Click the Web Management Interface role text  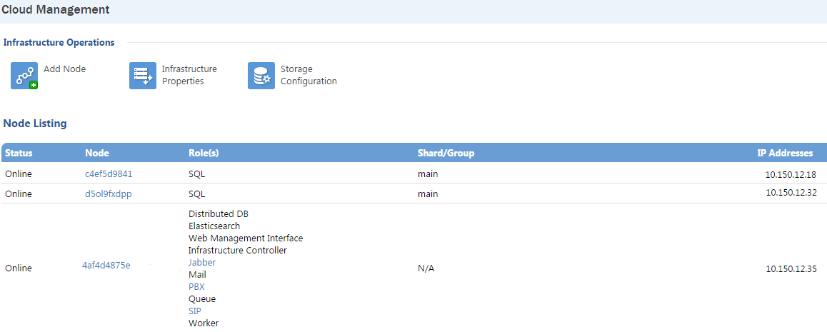pyautogui.click(x=246, y=238)
